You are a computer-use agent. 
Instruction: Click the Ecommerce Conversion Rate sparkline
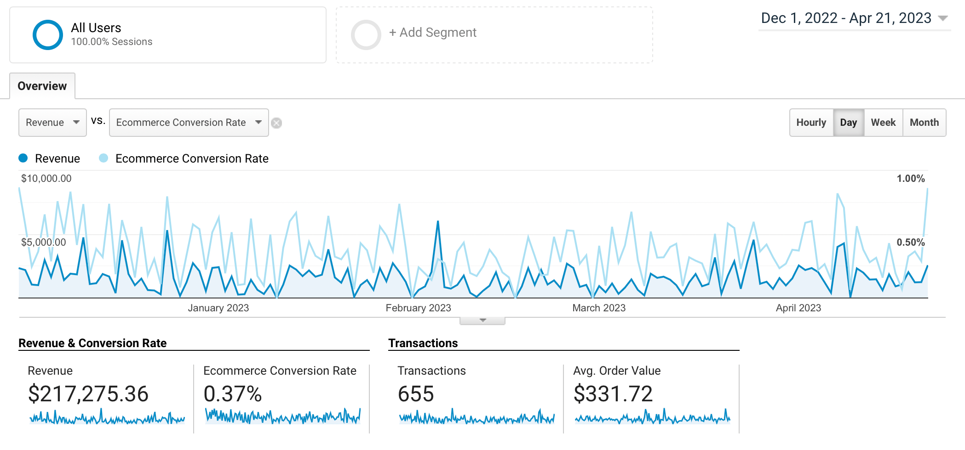(282, 416)
